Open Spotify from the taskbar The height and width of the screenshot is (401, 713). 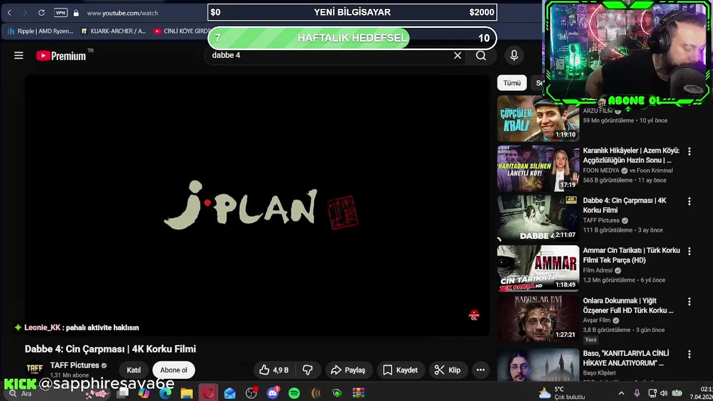click(294, 394)
